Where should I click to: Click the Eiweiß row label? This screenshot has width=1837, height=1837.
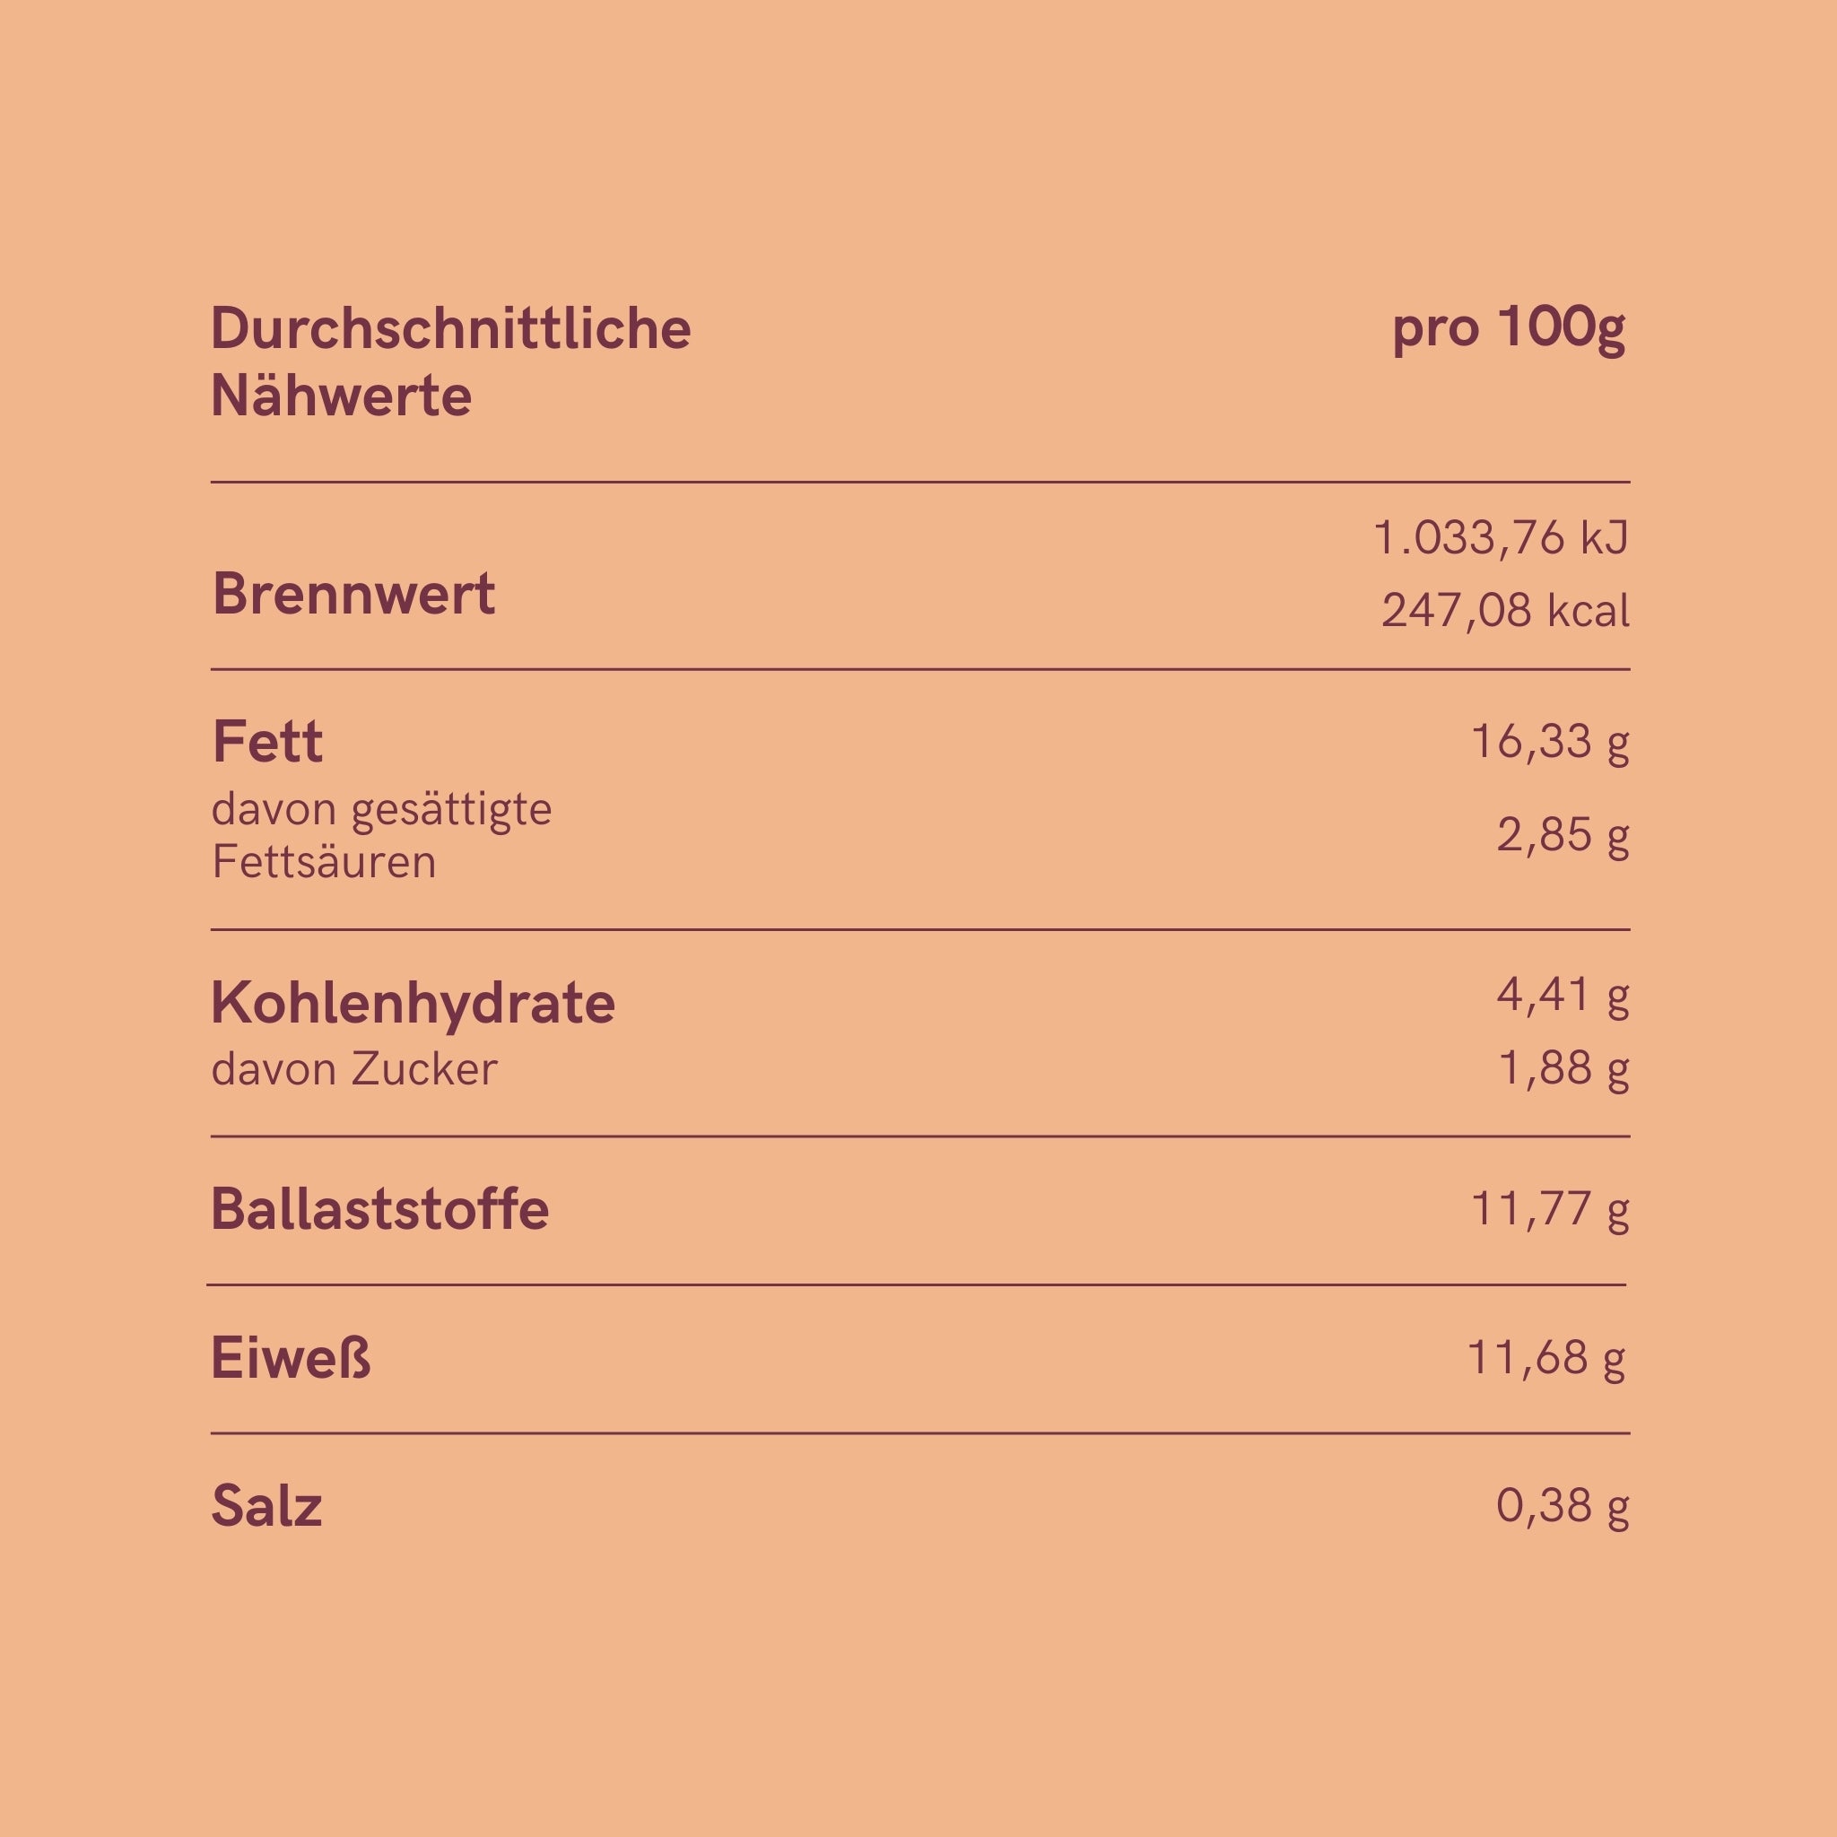point(291,1358)
